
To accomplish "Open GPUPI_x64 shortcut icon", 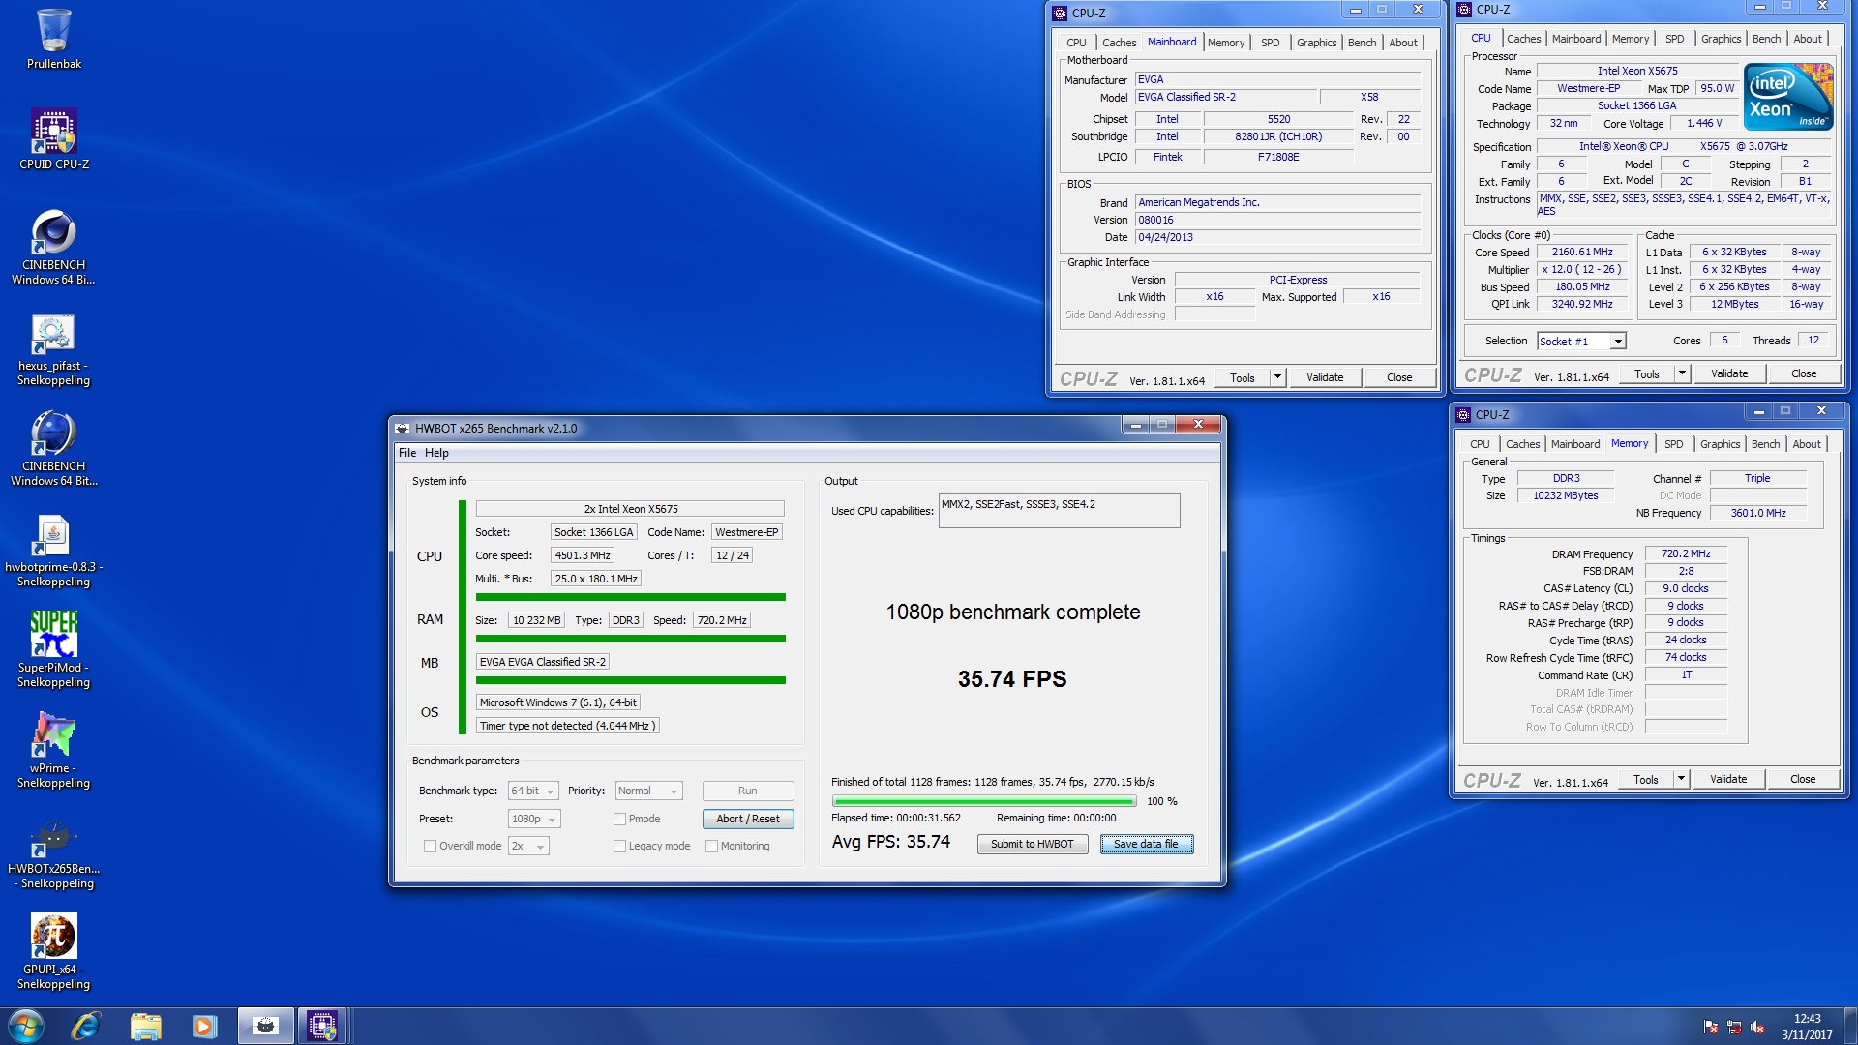I will coord(53,951).
